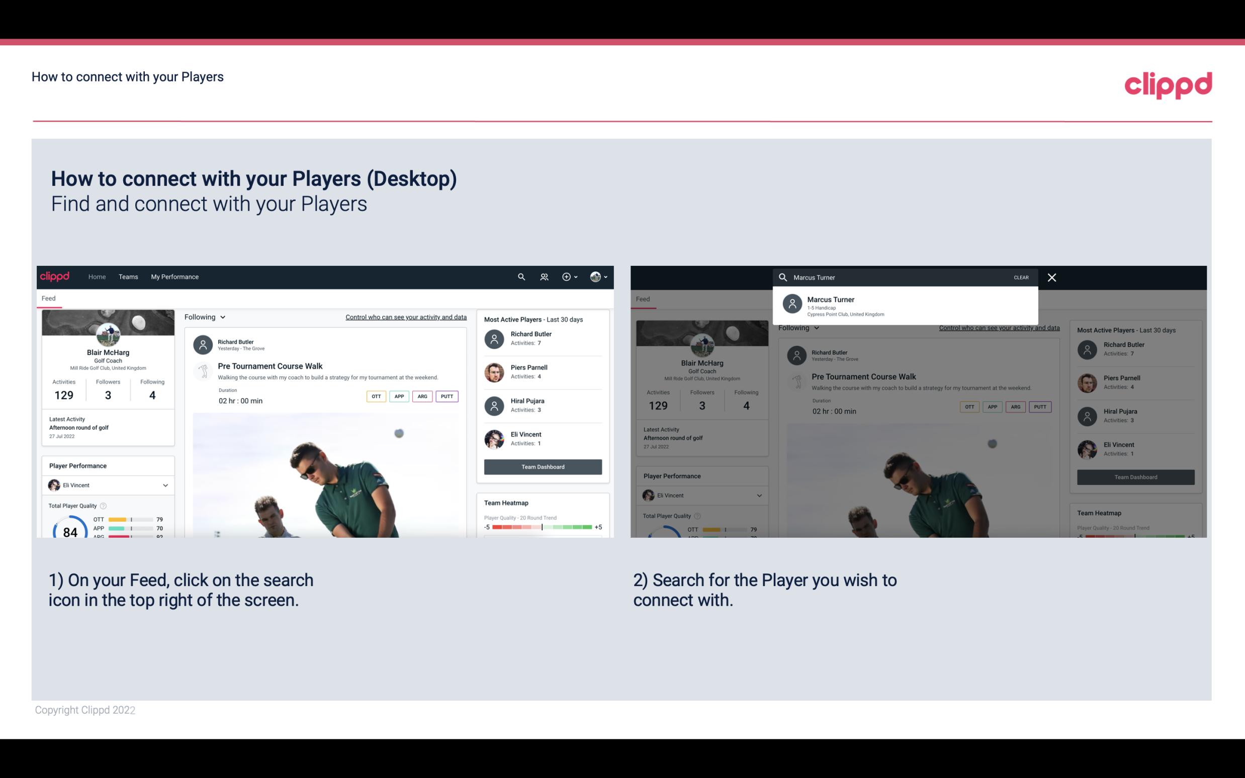Click Team Dashboard button
The image size is (1245, 778).
(542, 465)
